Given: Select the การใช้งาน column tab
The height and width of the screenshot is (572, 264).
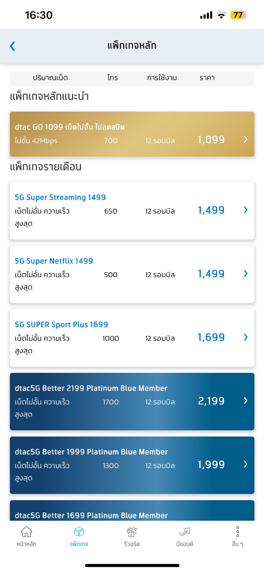Looking at the screenshot, I should (162, 78).
